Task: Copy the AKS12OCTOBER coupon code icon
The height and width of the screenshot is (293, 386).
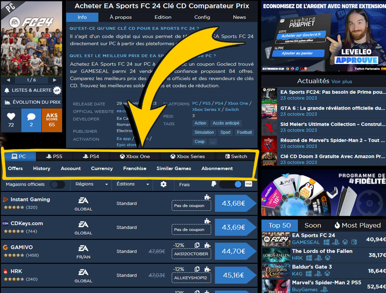Action: (x=197, y=245)
